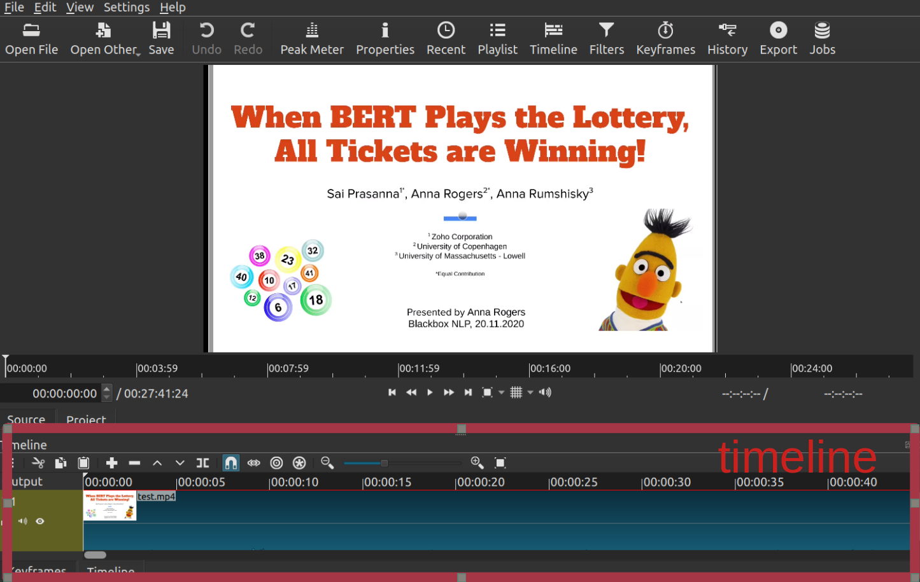Open the Playlist panel from toolbar
The image size is (920, 582).
pyautogui.click(x=497, y=39)
